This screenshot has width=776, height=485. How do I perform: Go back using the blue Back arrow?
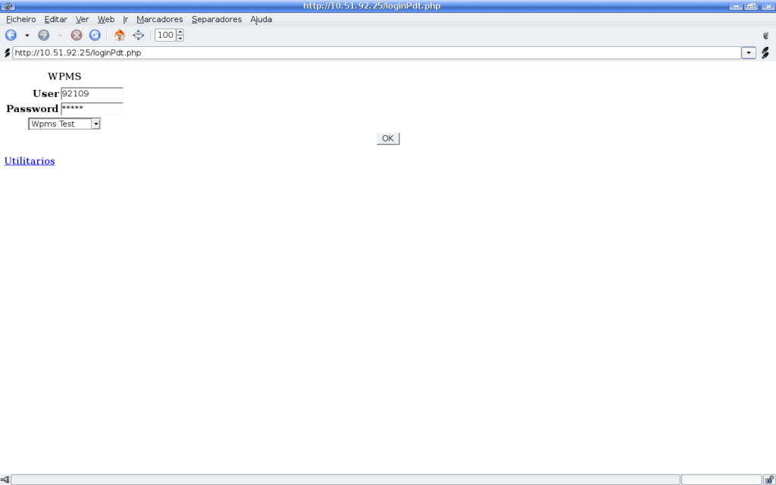11,35
